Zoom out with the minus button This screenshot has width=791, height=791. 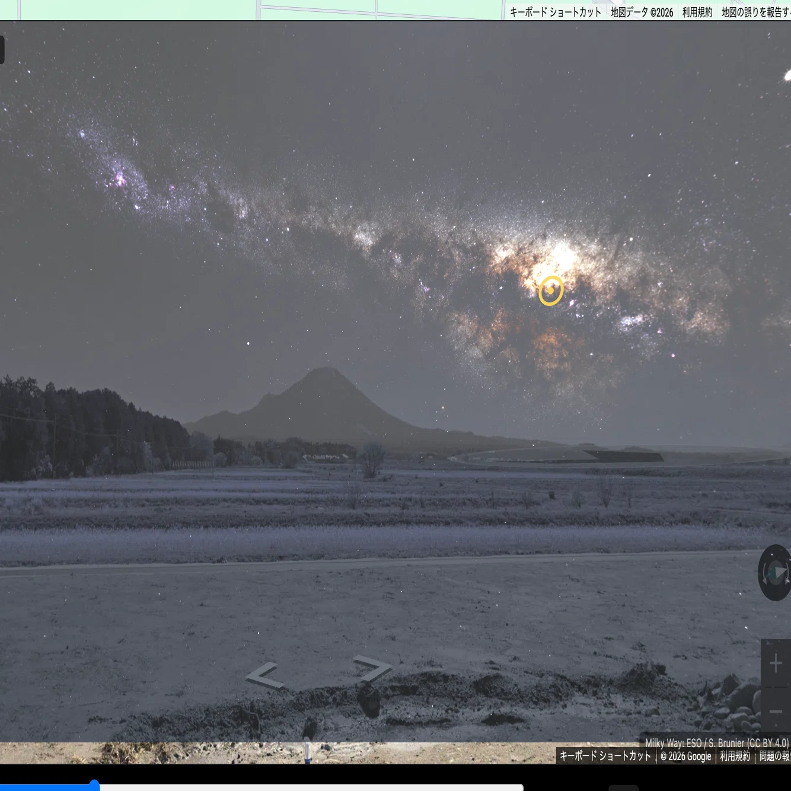pyautogui.click(x=776, y=711)
